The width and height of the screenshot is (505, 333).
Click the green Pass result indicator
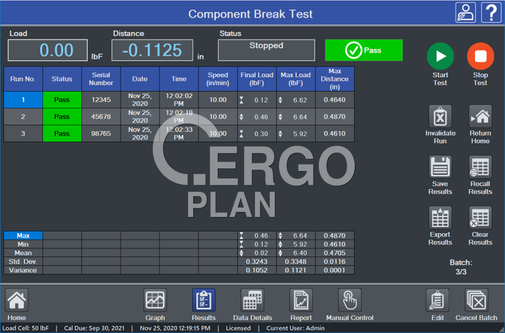pos(364,50)
